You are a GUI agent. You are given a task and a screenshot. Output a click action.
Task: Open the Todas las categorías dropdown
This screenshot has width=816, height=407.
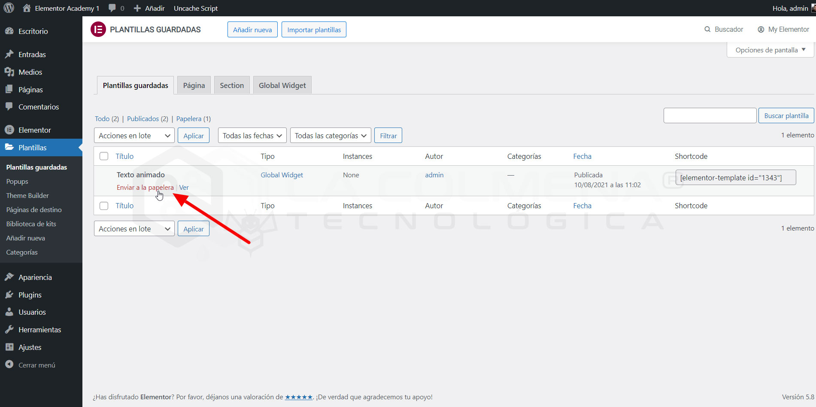(330, 136)
